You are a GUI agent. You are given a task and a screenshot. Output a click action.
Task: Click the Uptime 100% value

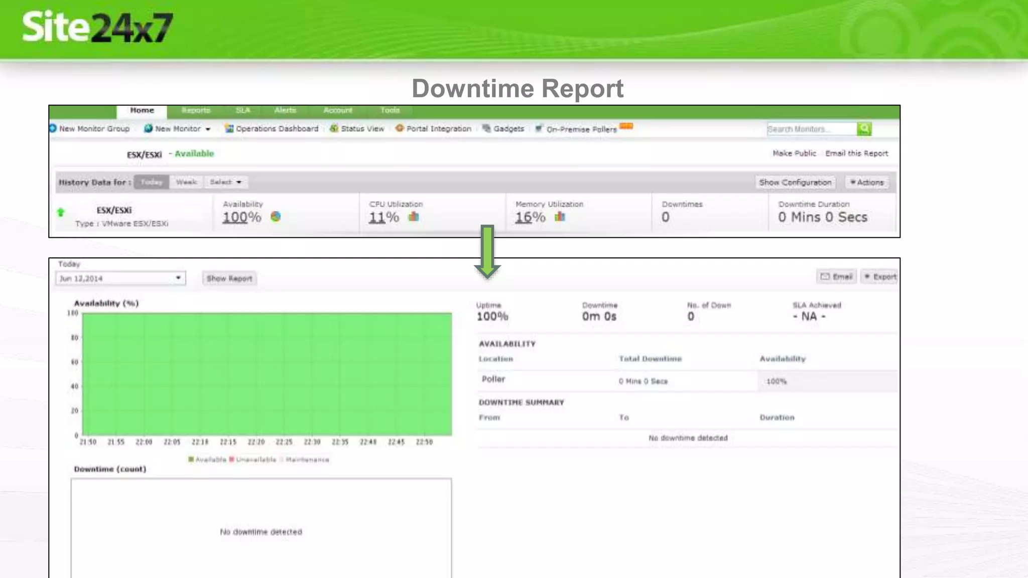(492, 317)
